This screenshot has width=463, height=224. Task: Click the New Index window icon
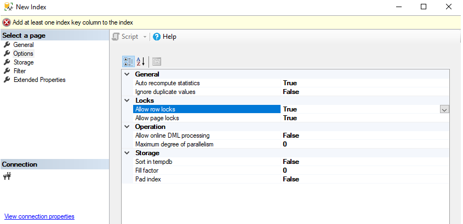pyautogui.click(x=7, y=7)
